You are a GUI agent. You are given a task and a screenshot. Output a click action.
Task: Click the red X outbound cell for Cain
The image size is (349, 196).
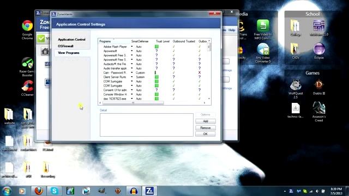(x=200, y=72)
